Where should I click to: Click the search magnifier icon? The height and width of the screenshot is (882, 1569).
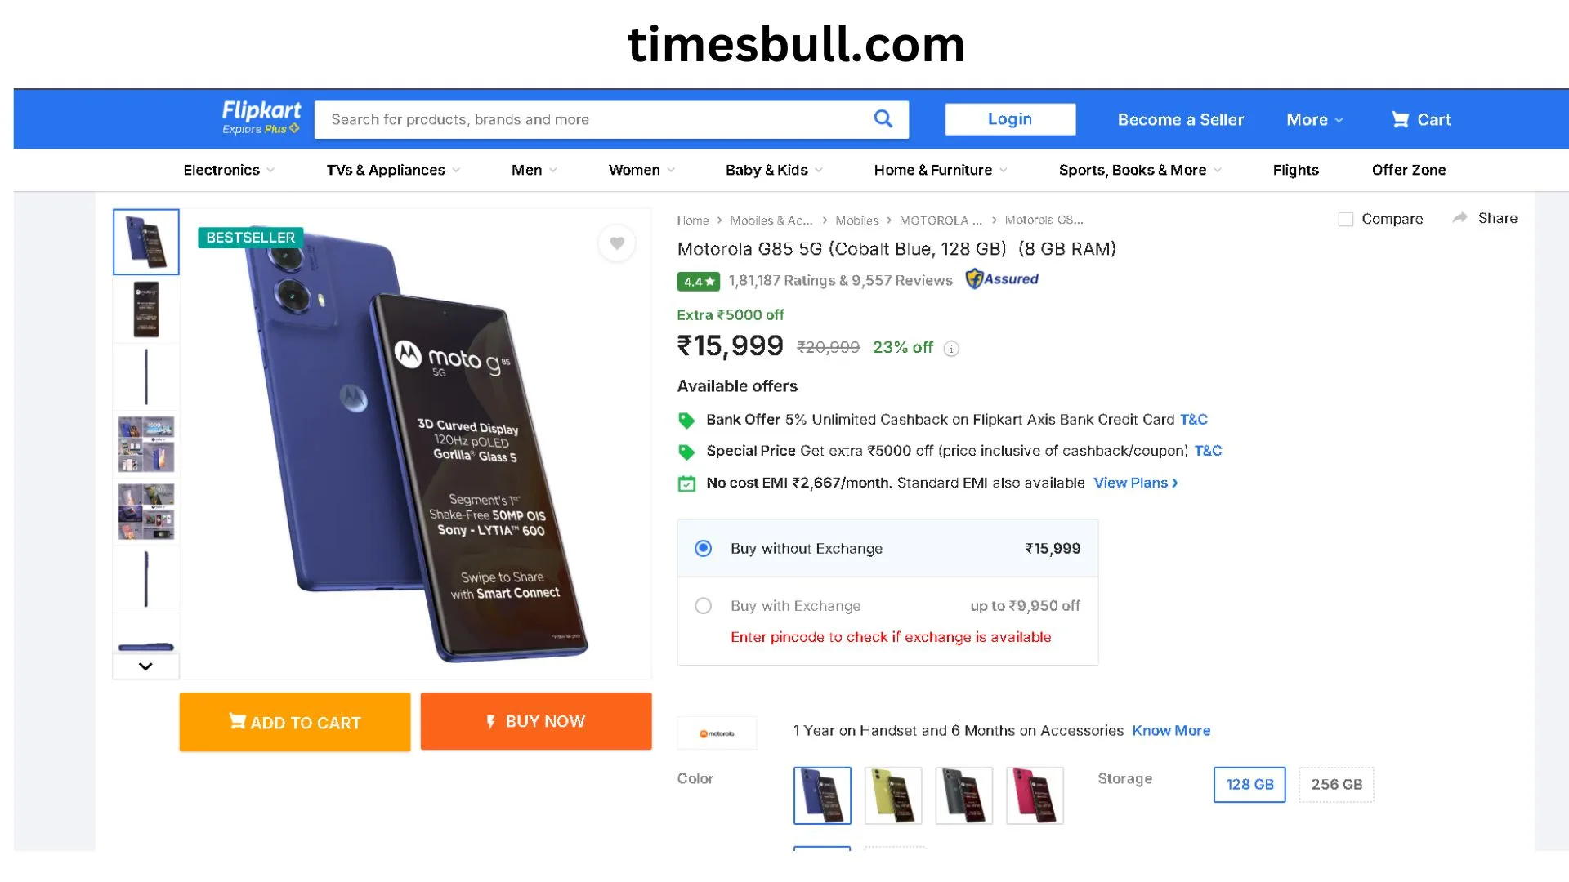pyautogui.click(x=883, y=119)
